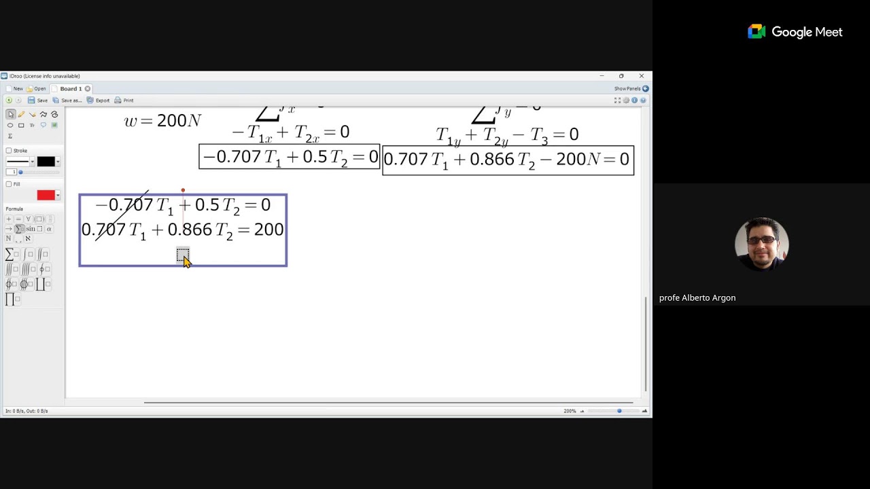Open the help question icon
Viewport: 870px width, 489px height.
click(x=643, y=101)
